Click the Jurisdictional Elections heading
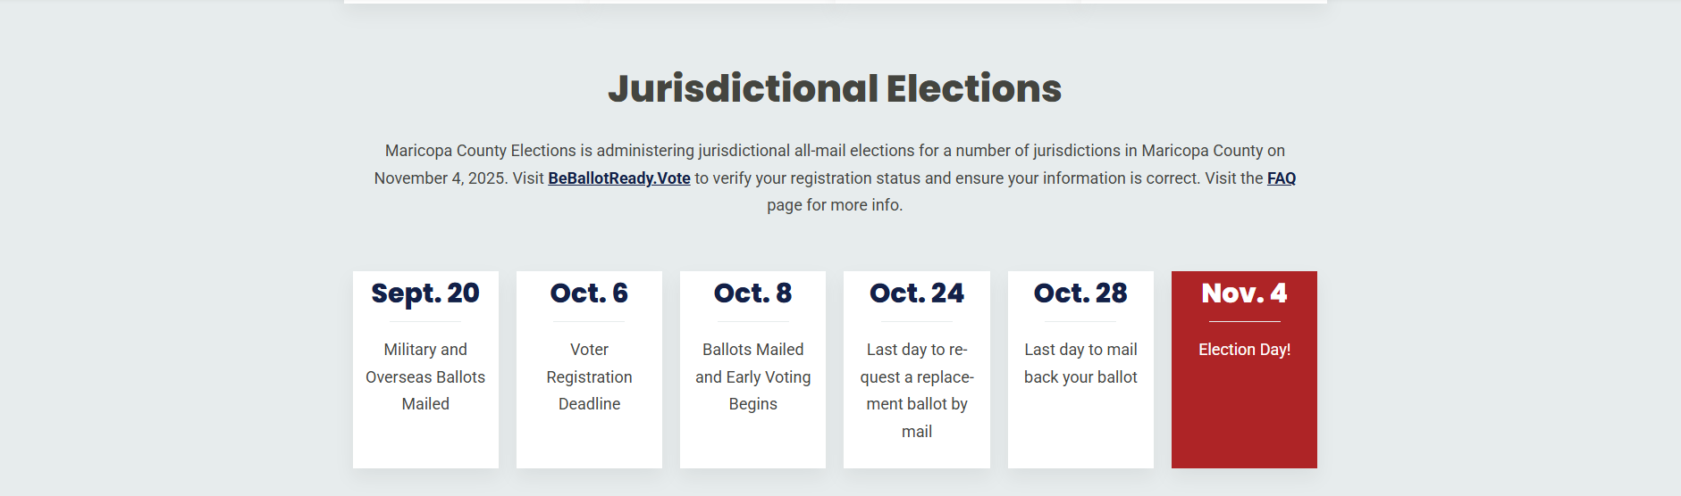Image resolution: width=1681 pixels, height=496 pixels. pyautogui.click(x=835, y=88)
